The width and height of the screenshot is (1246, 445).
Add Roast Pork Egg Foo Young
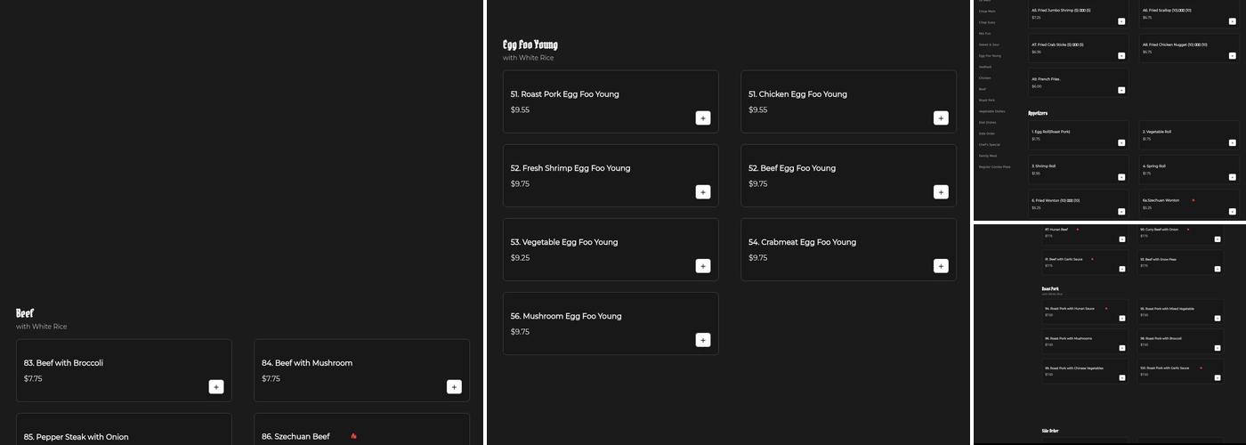click(703, 117)
